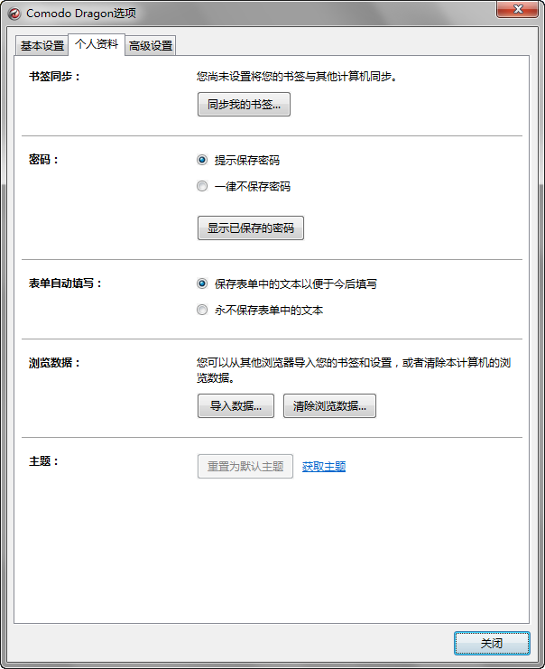Click 显示已保存的密码 button
Viewport: 545px width, 669px height.
tap(251, 228)
